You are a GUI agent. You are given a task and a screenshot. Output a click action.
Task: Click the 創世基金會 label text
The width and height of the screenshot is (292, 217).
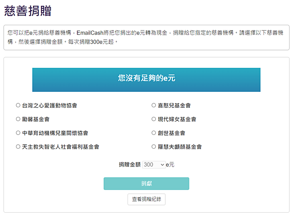click(x=171, y=133)
